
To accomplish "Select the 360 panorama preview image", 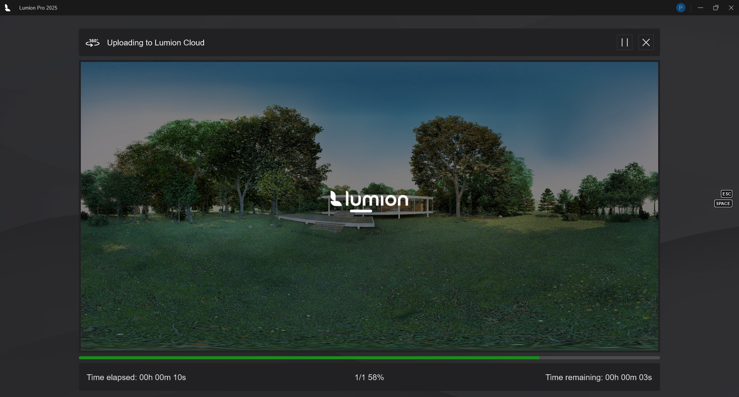I will 231,269.
